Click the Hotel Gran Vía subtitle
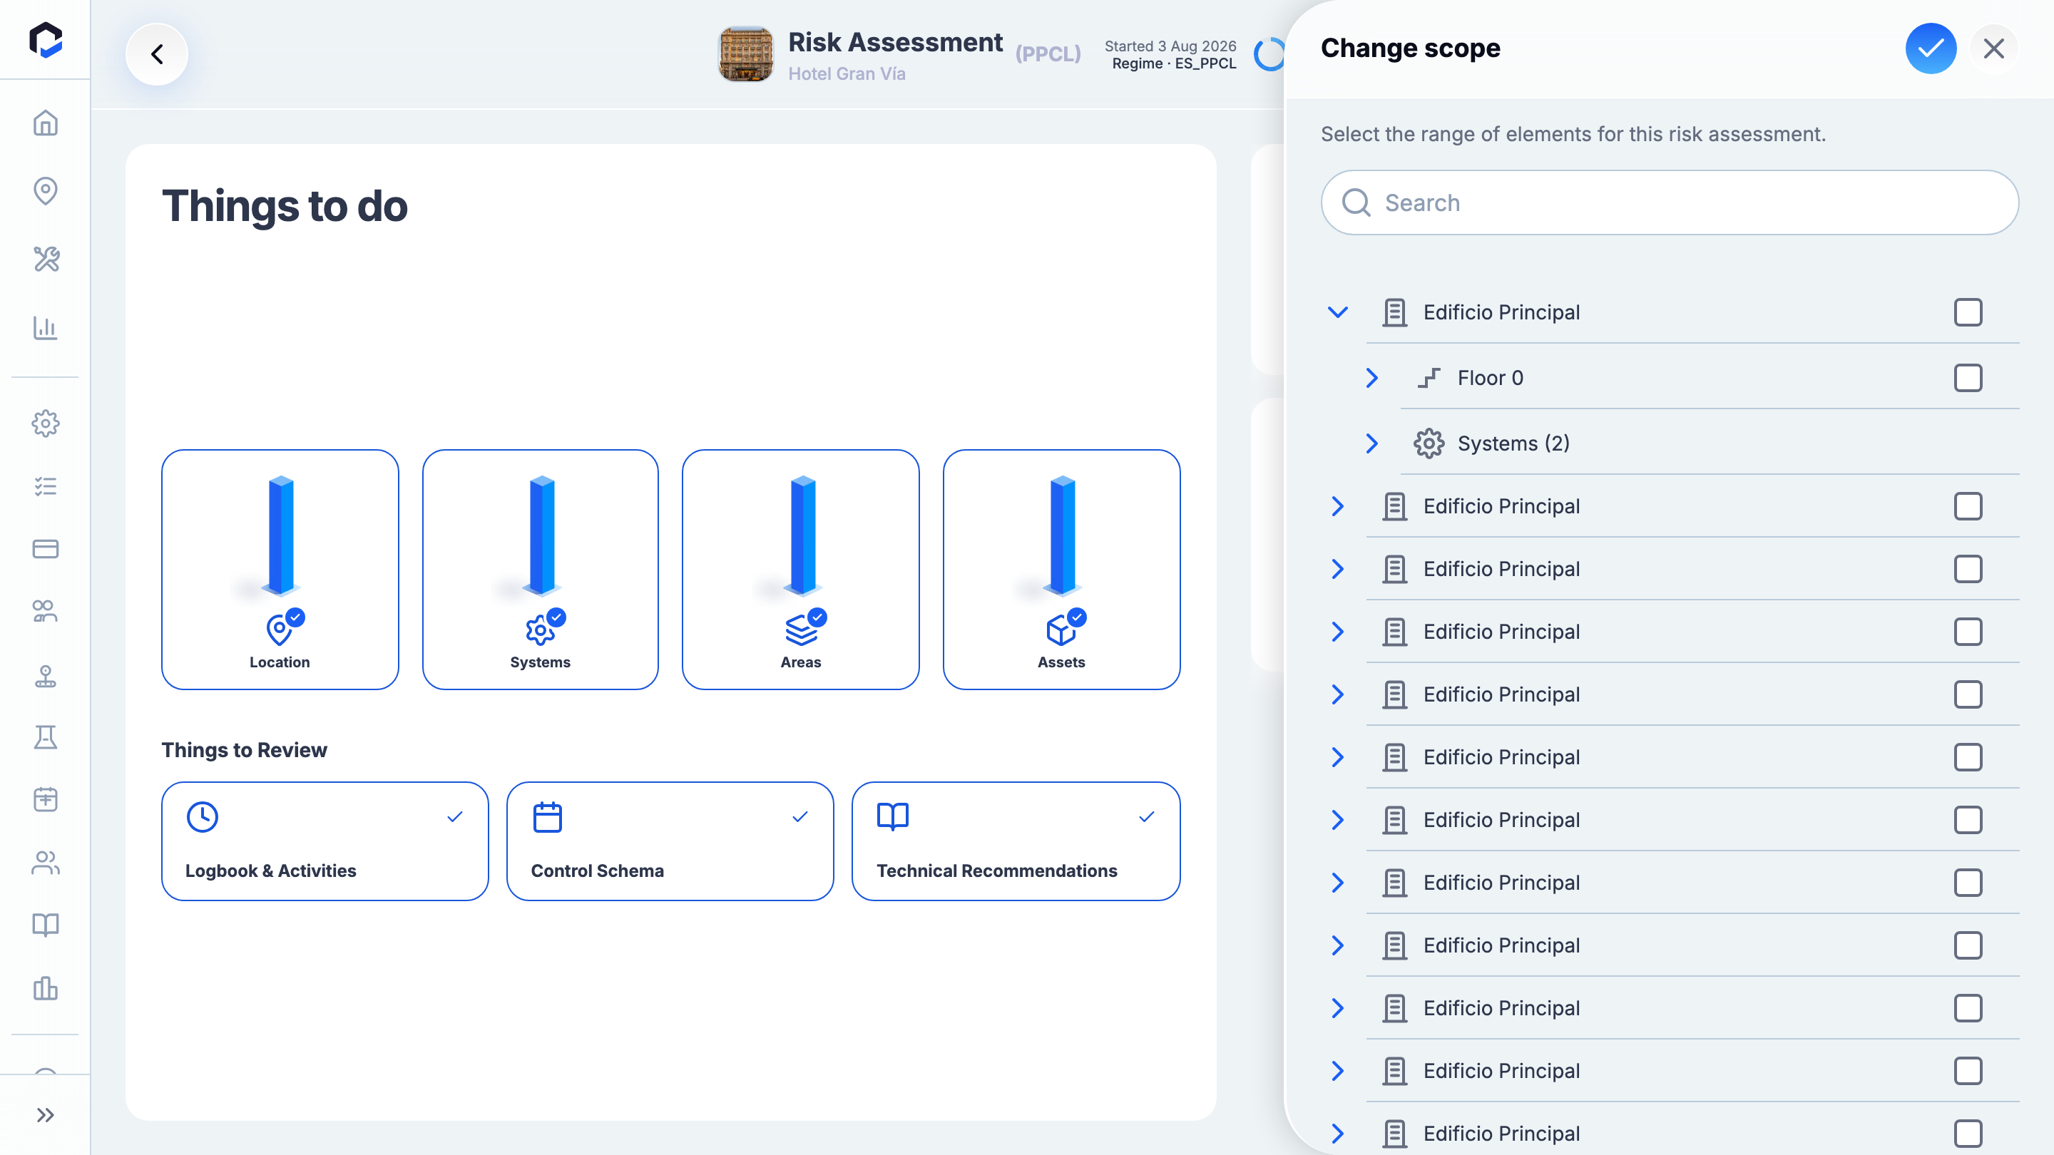Image resolution: width=2054 pixels, height=1155 pixels. [847, 74]
